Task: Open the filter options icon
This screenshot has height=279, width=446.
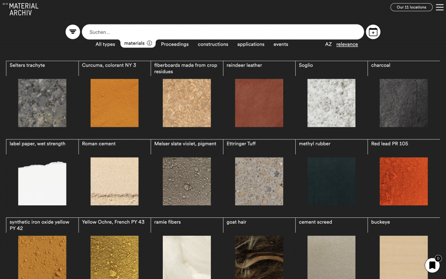Action: click(73, 32)
